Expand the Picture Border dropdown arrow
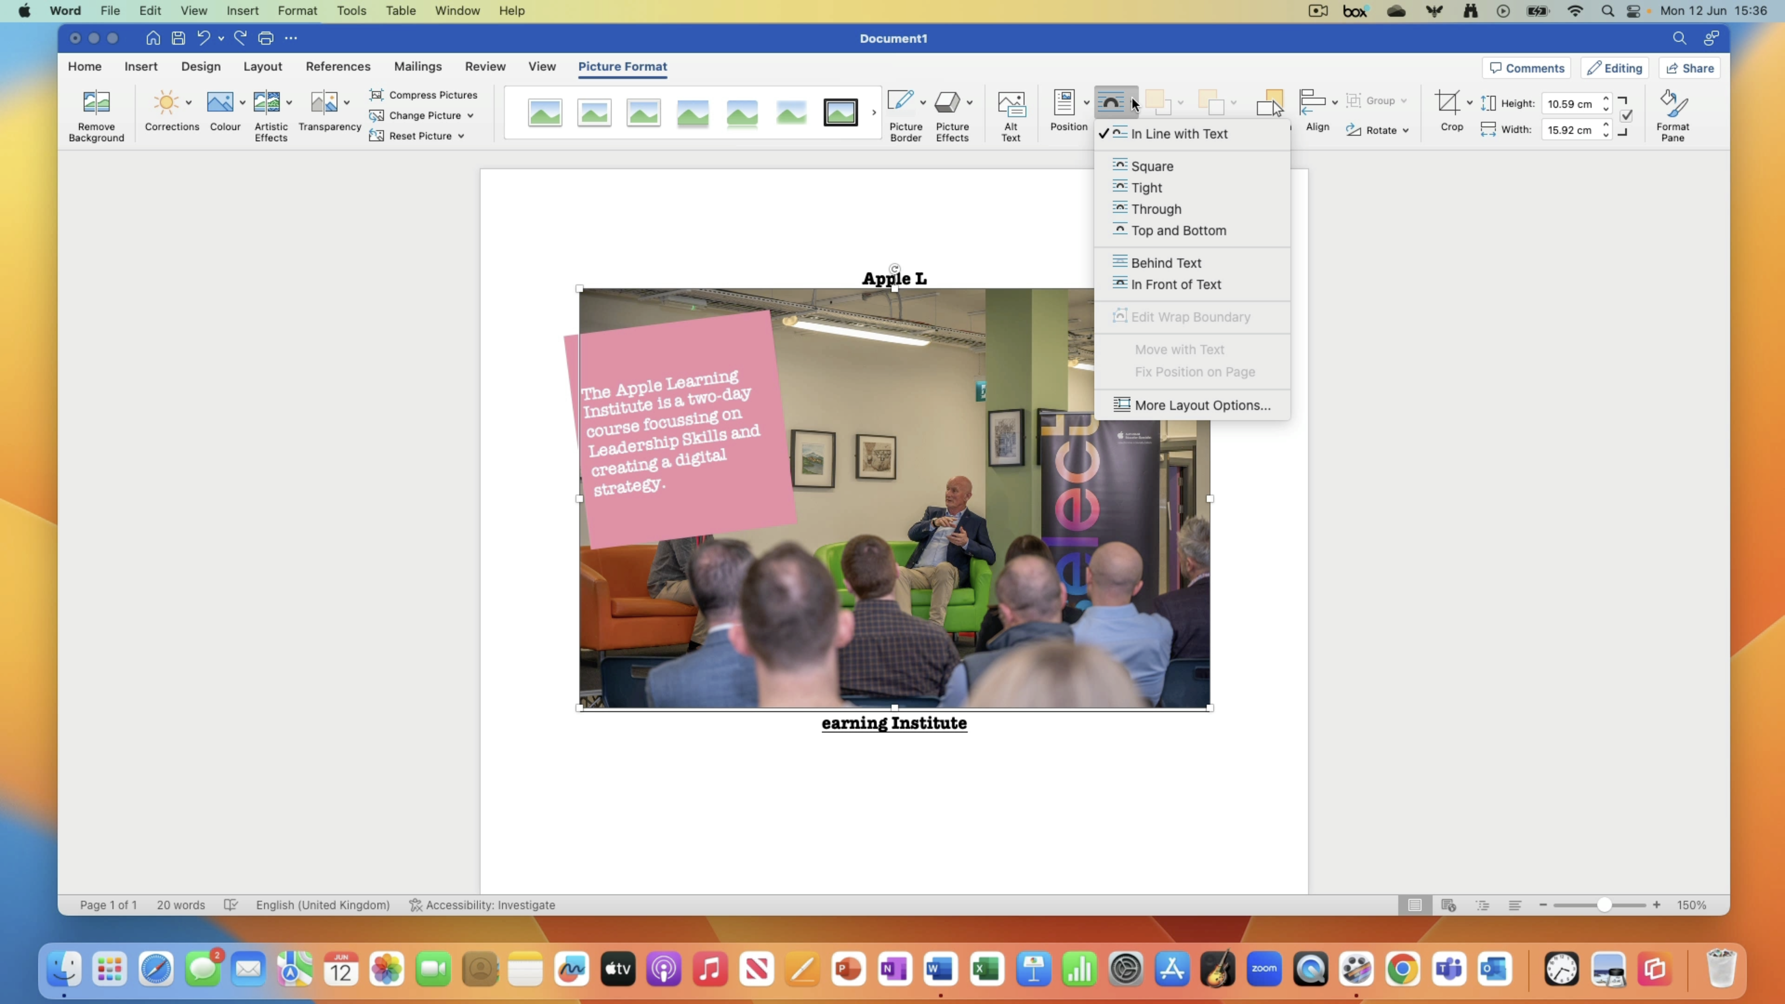 pyautogui.click(x=922, y=102)
